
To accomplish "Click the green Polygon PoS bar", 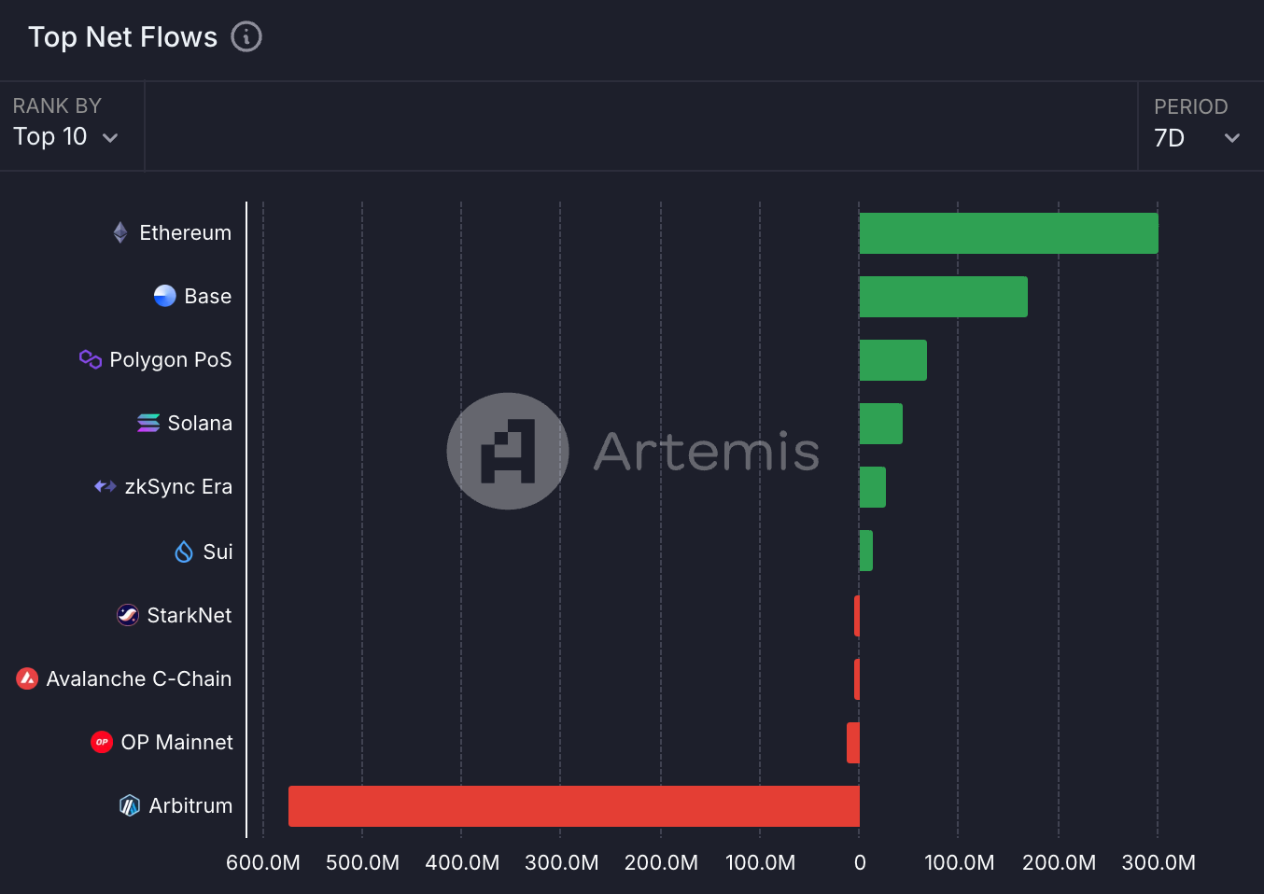I will 892,360.
